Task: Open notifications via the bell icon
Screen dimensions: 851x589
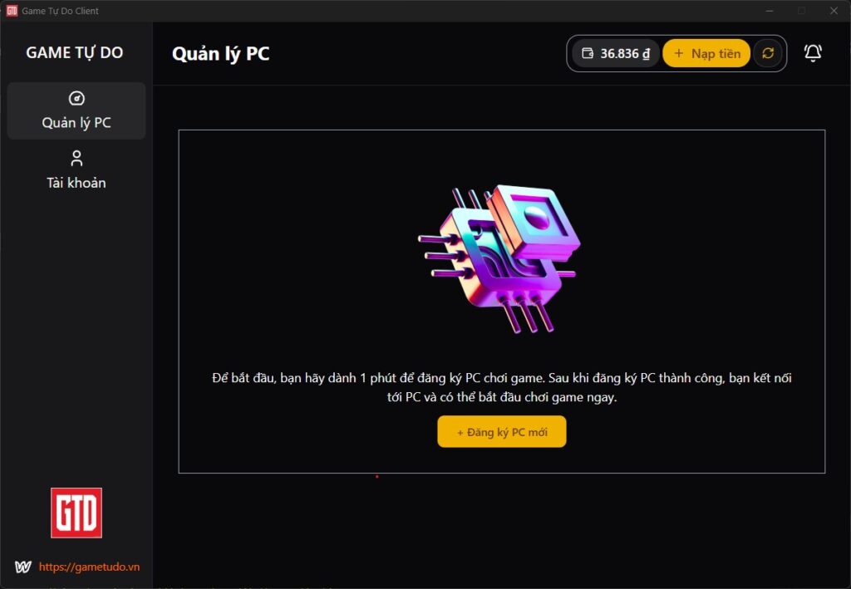Action: (x=813, y=52)
